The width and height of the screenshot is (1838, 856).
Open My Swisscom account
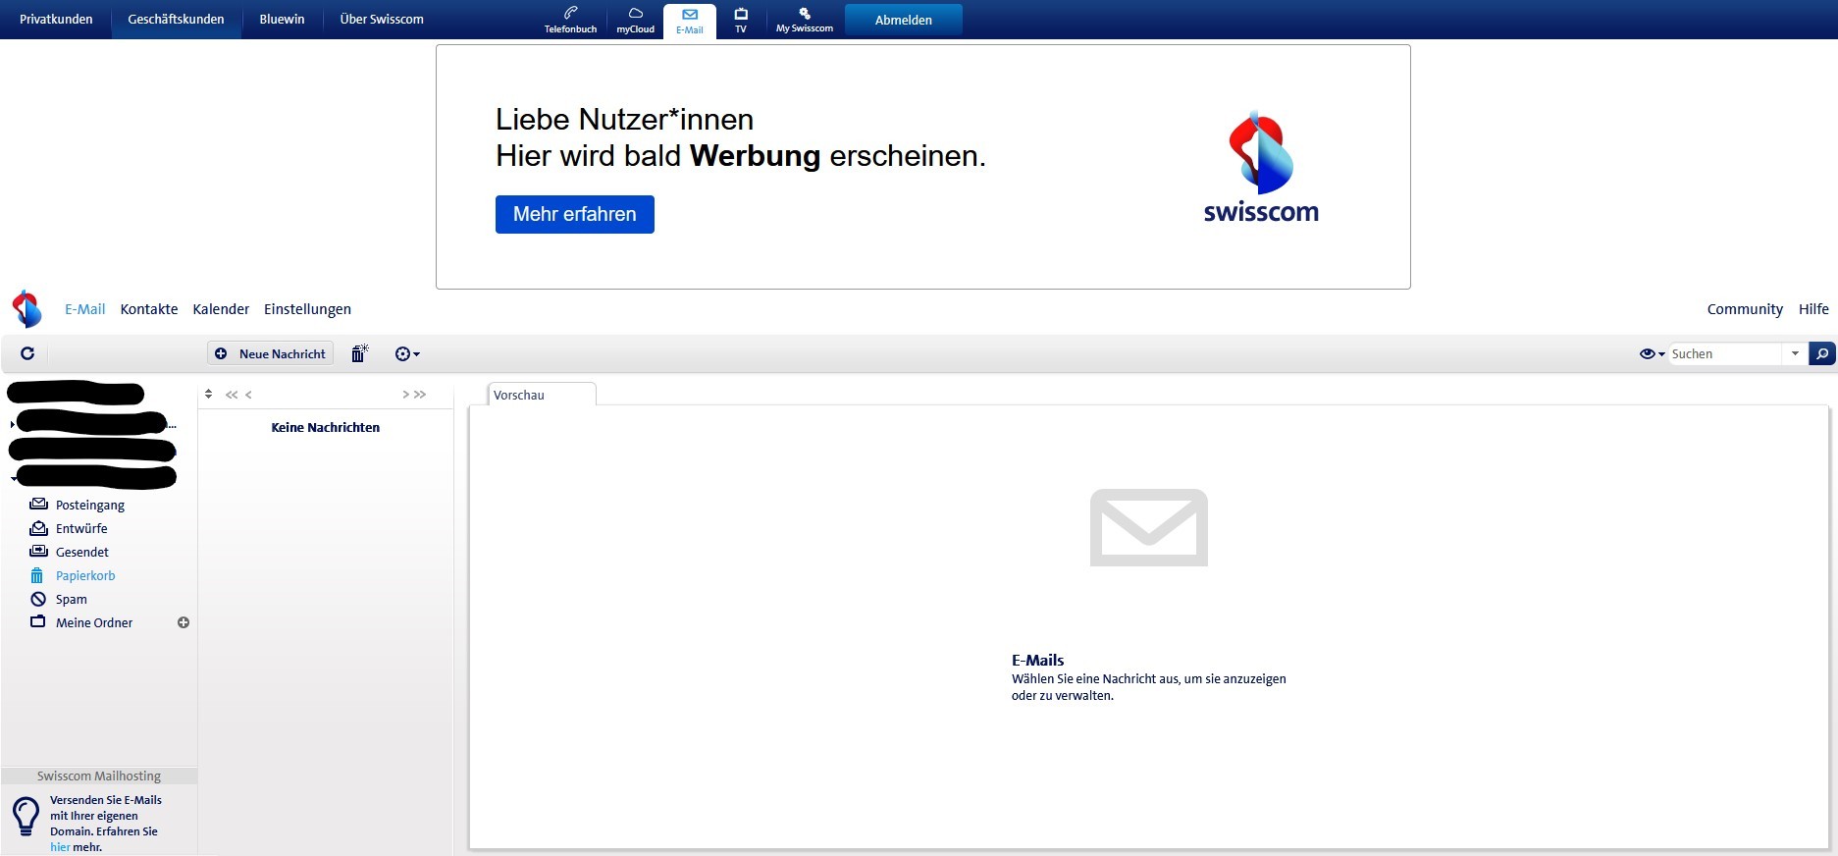804,20
